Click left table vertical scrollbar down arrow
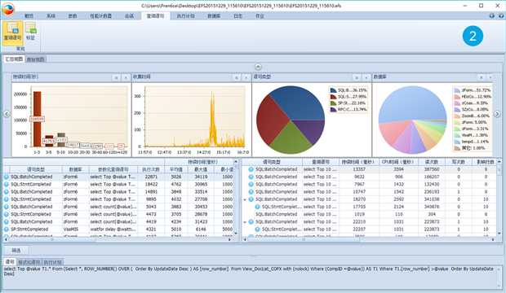The height and width of the screenshot is (293, 506). click(x=236, y=234)
